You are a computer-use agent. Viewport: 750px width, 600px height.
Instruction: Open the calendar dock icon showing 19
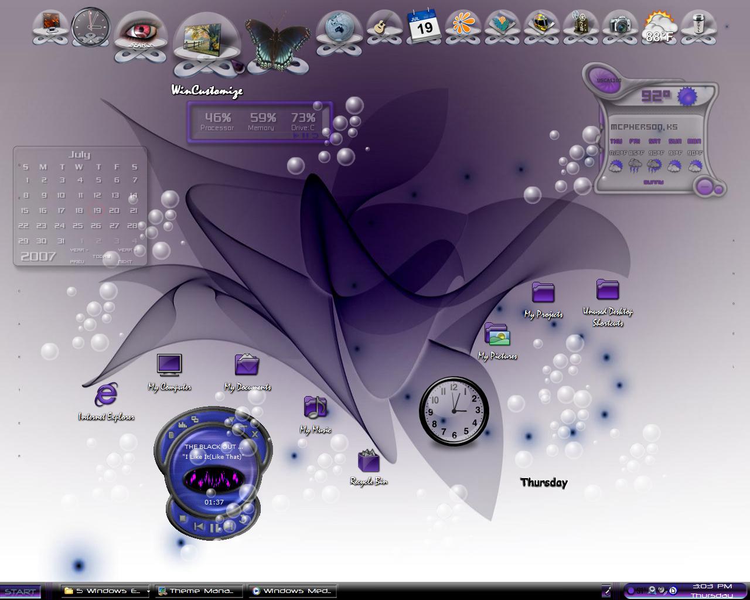[x=424, y=25]
